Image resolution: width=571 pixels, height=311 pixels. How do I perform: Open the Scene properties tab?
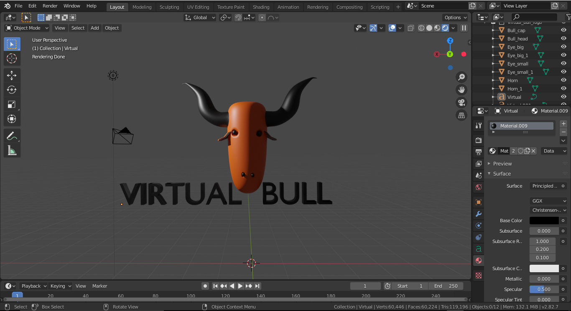[479, 176]
